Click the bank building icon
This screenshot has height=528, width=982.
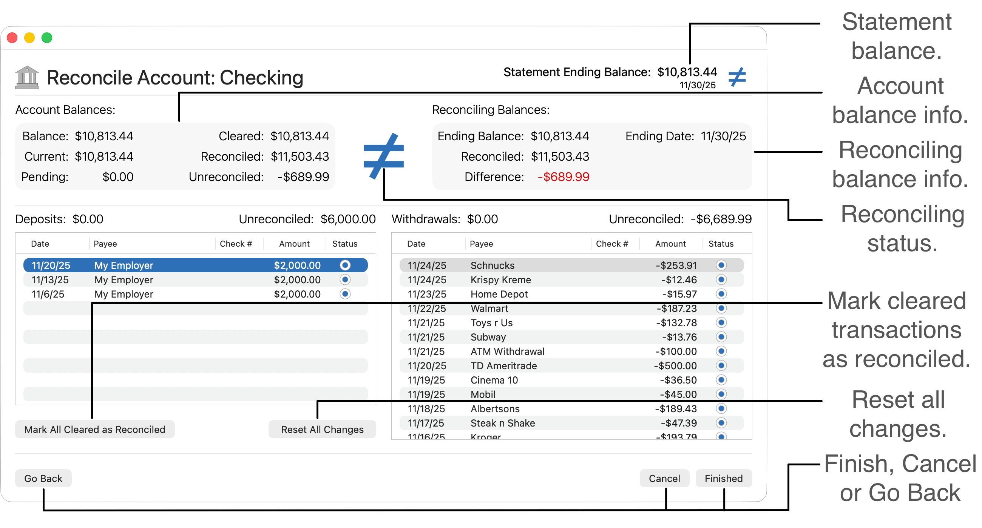(x=27, y=77)
